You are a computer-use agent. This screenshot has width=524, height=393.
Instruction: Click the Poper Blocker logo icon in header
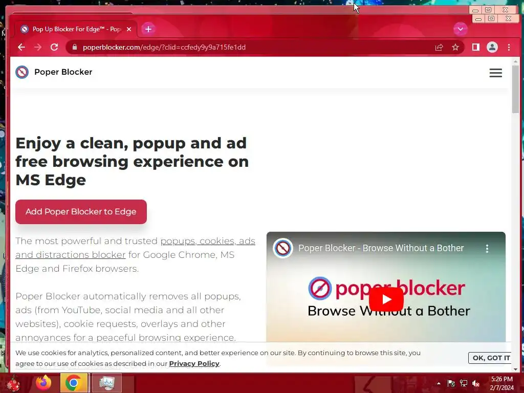click(22, 72)
